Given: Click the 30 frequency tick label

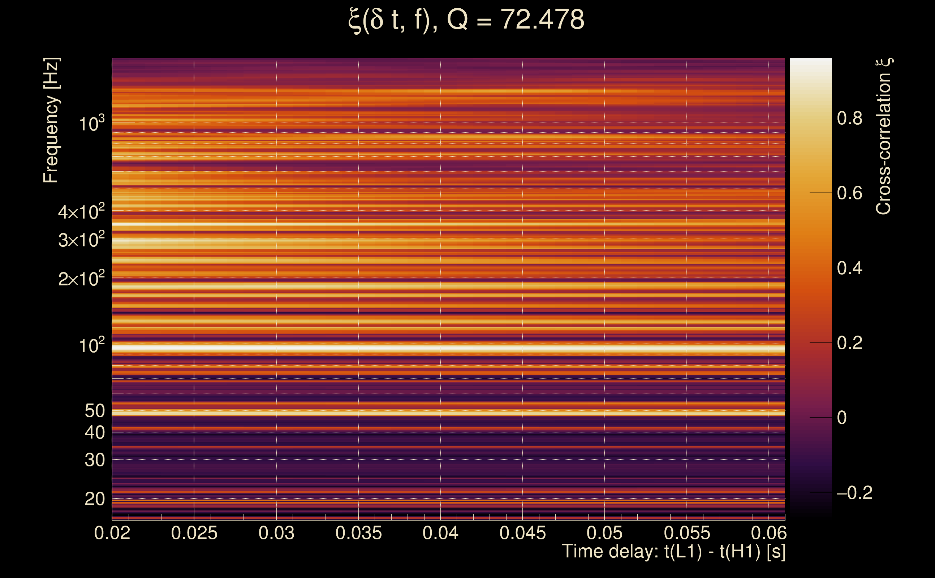Looking at the screenshot, I should 94,460.
